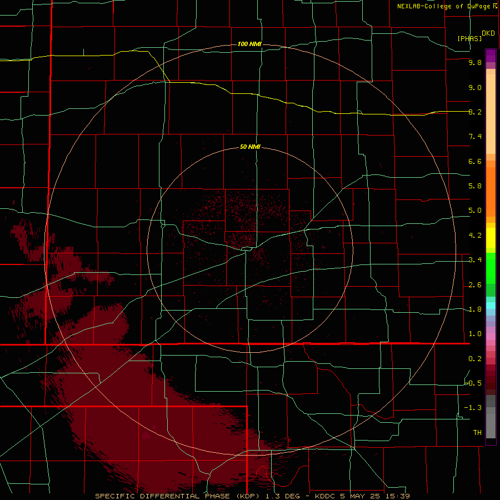500x500 pixels.
Task: Click the cyan segment of the color bar
Action: 491,306
